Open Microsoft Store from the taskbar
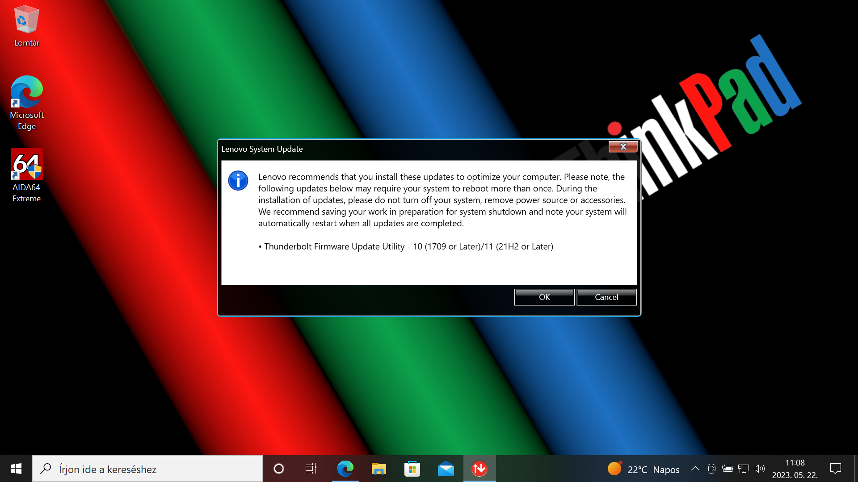 (x=412, y=469)
